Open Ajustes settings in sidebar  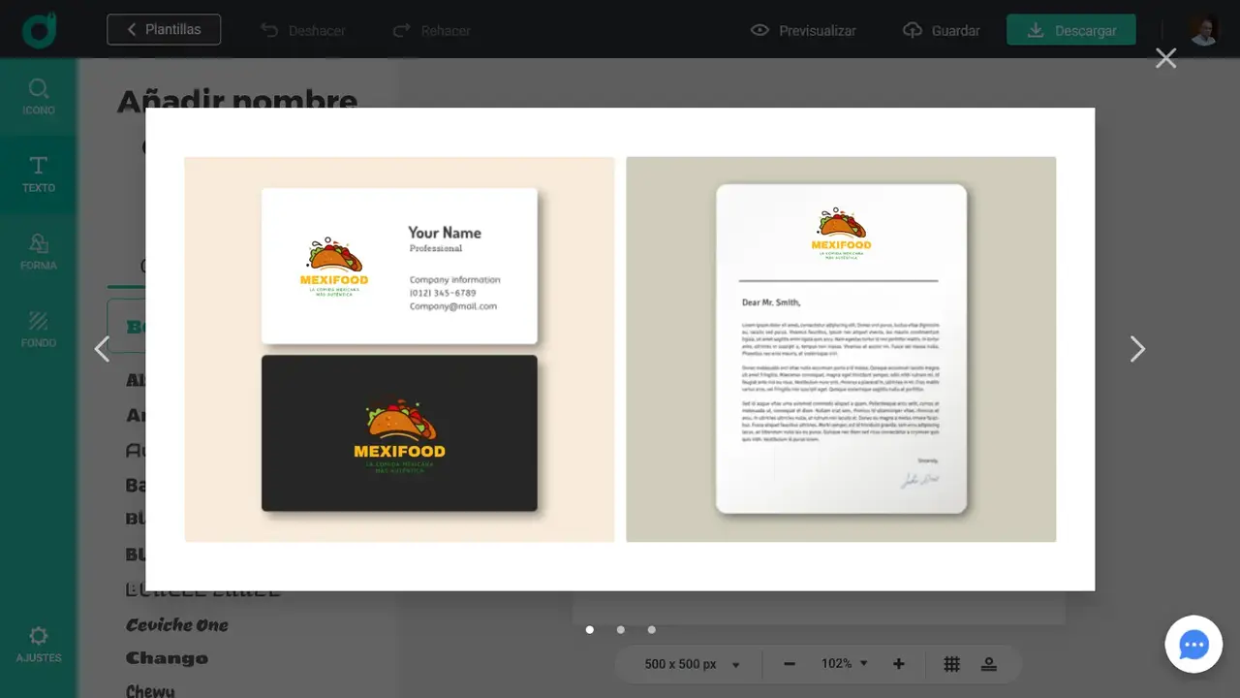click(39, 645)
